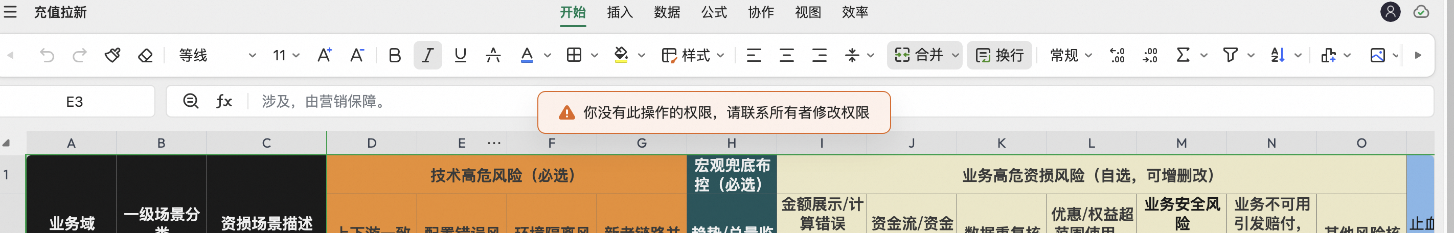Image resolution: width=1454 pixels, height=233 pixels.
Task: Click the select-all corner triangle
Action: tap(6, 143)
